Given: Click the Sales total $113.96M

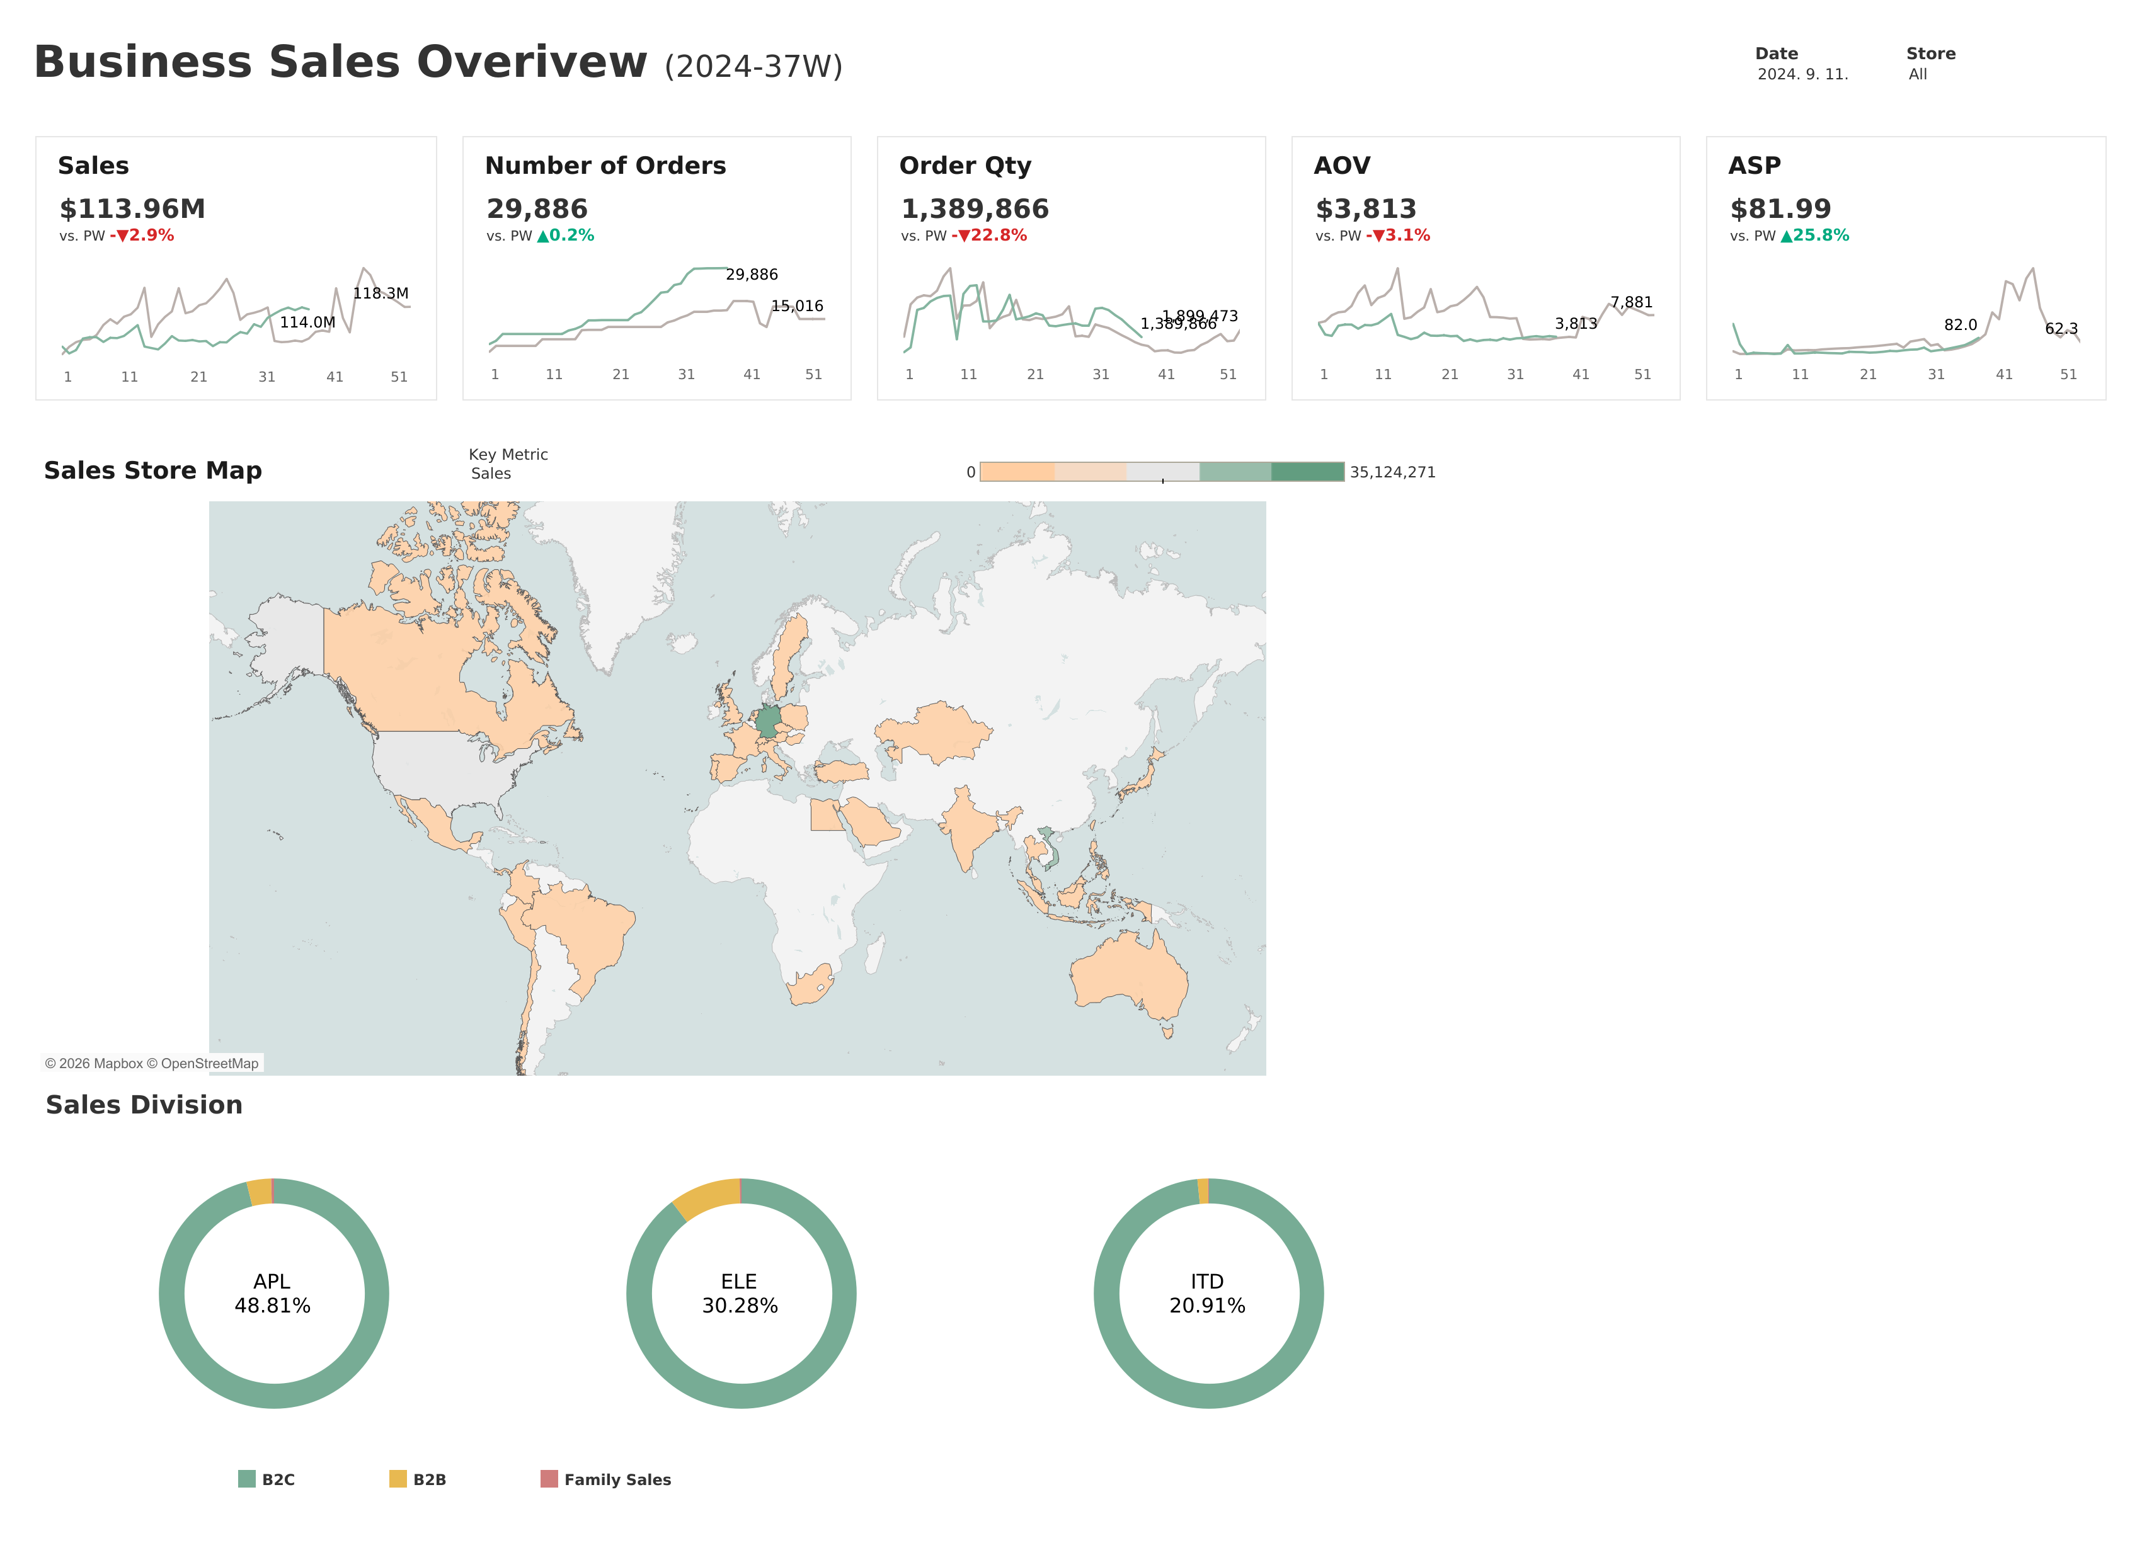Looking at the screenshot, I should click(132, 208).
